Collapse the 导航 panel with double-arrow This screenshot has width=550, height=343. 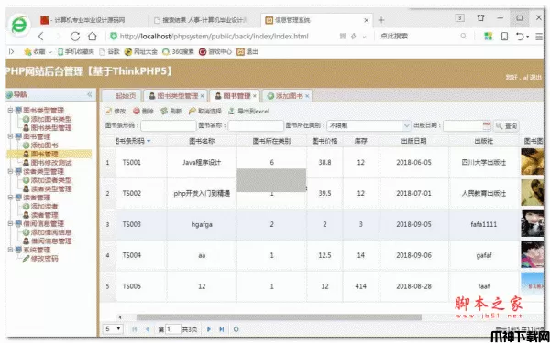(90, 94)
